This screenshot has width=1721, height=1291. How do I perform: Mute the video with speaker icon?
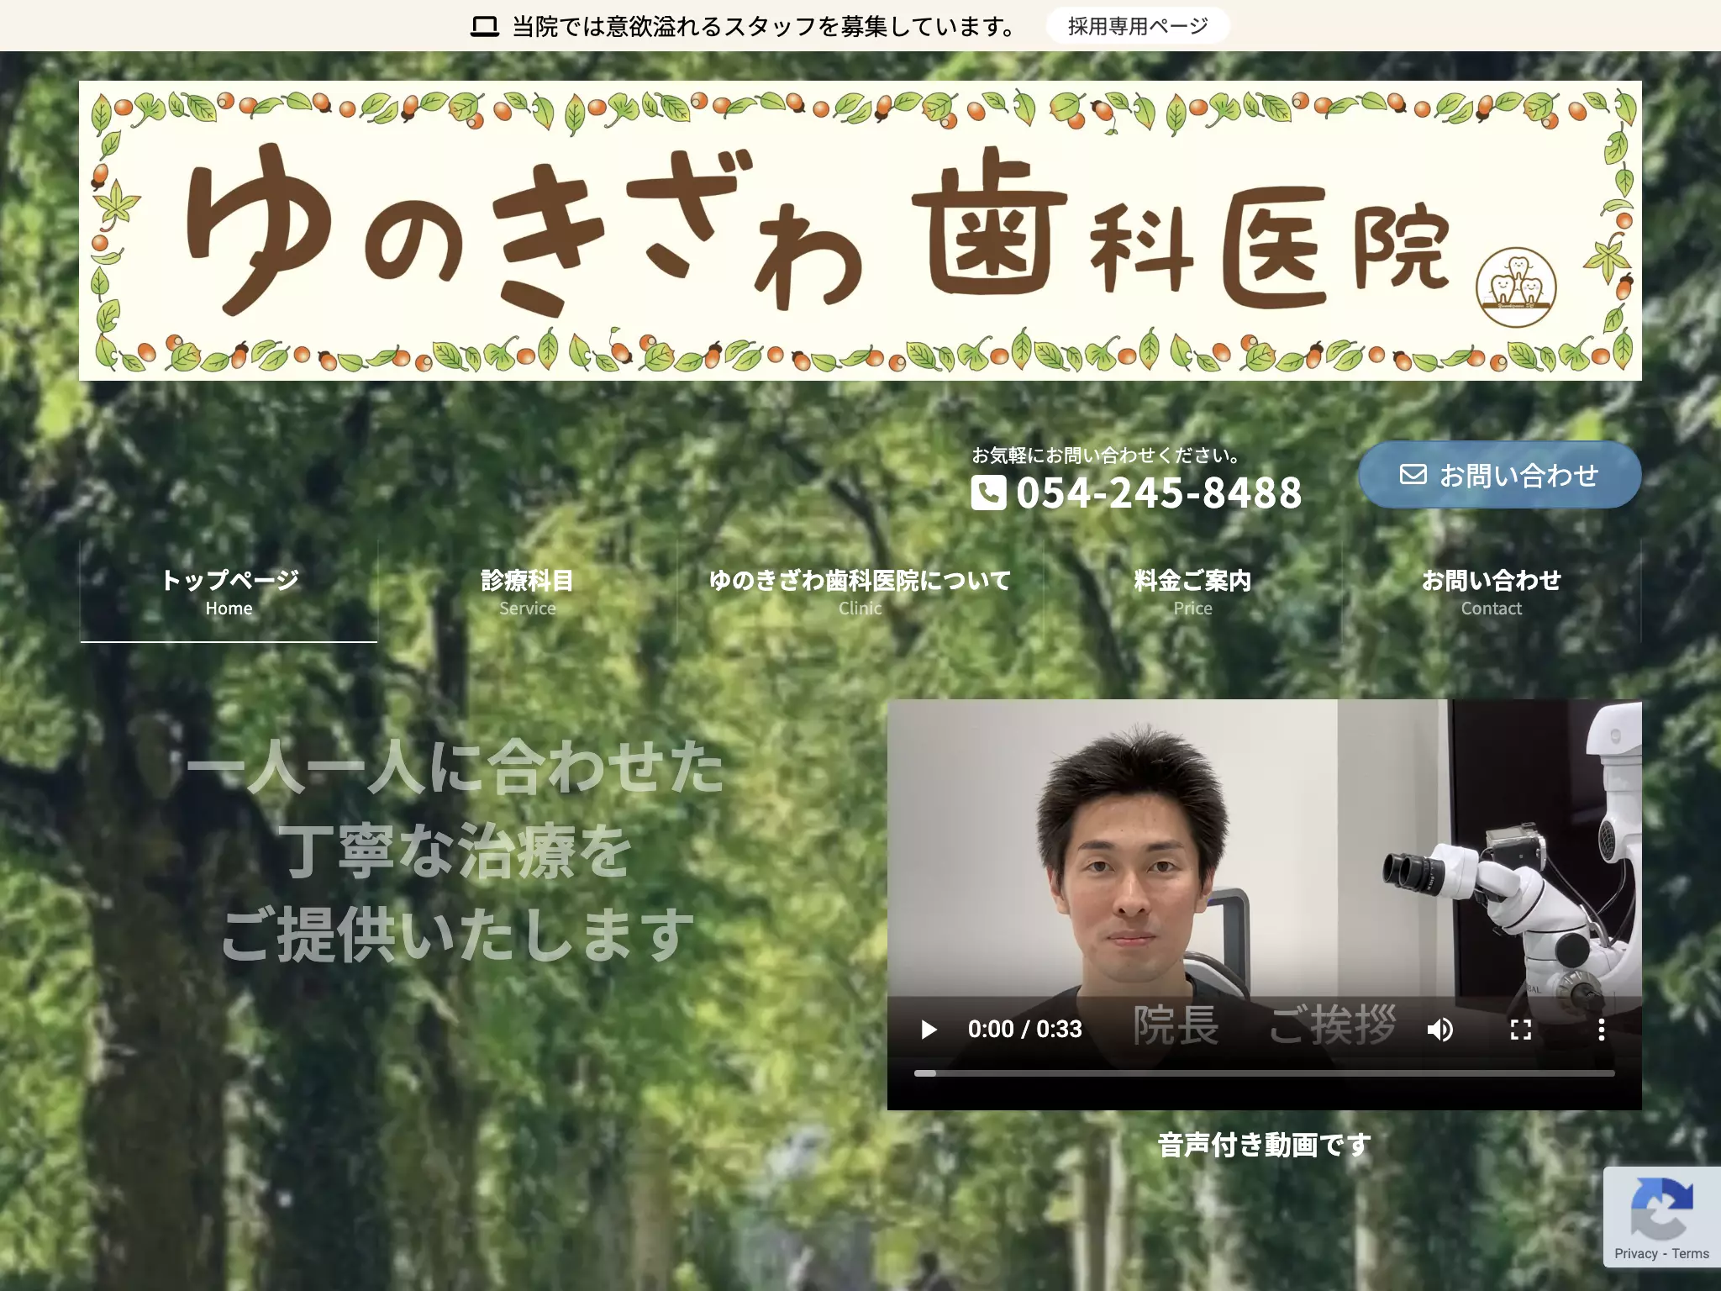(x=1440, y=1030)
